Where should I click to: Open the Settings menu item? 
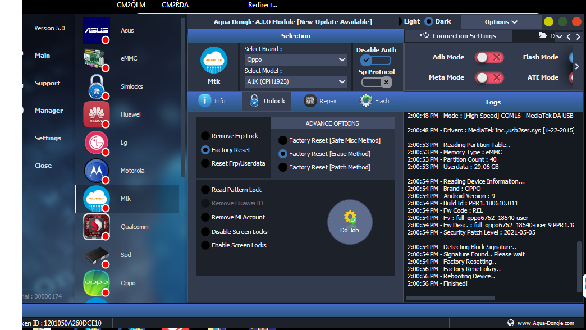coord(48,138)
